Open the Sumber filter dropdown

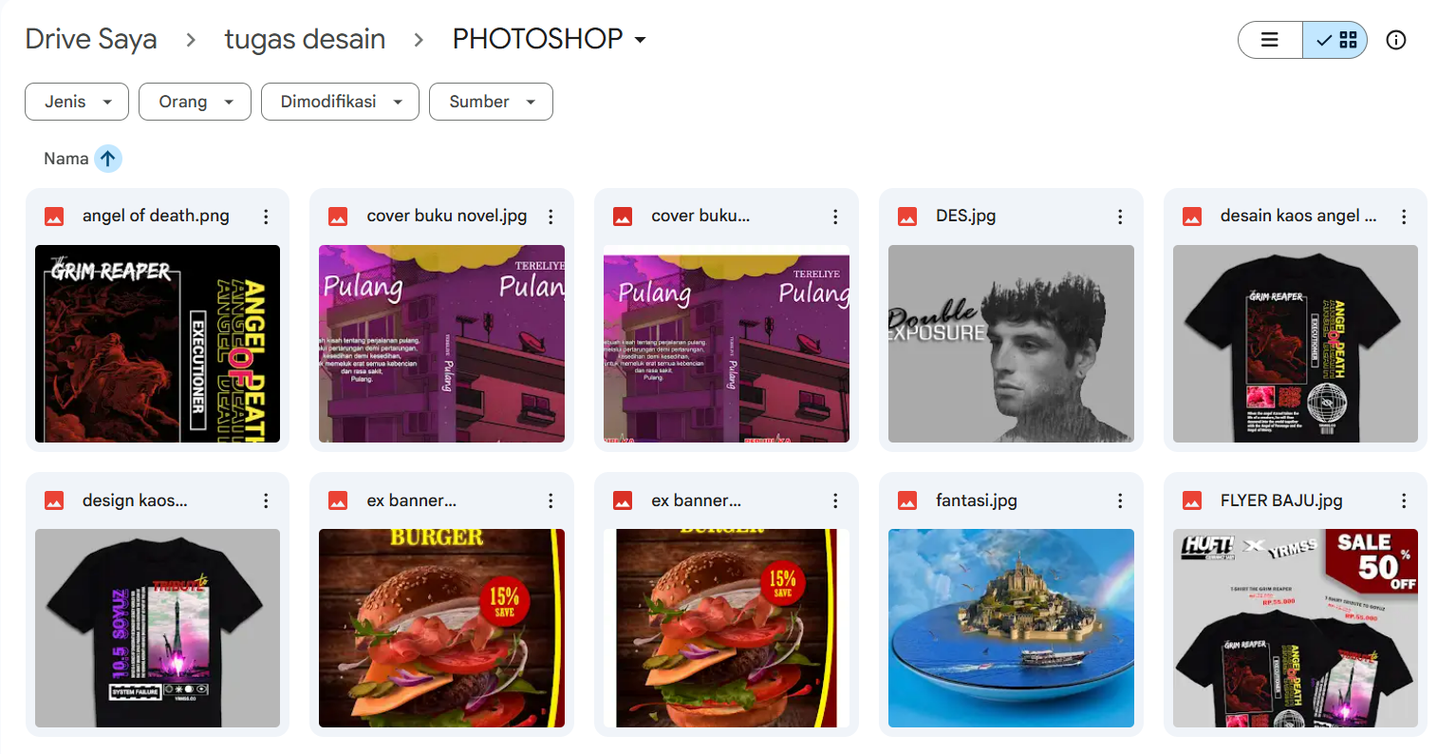click(x=491, y=102)
